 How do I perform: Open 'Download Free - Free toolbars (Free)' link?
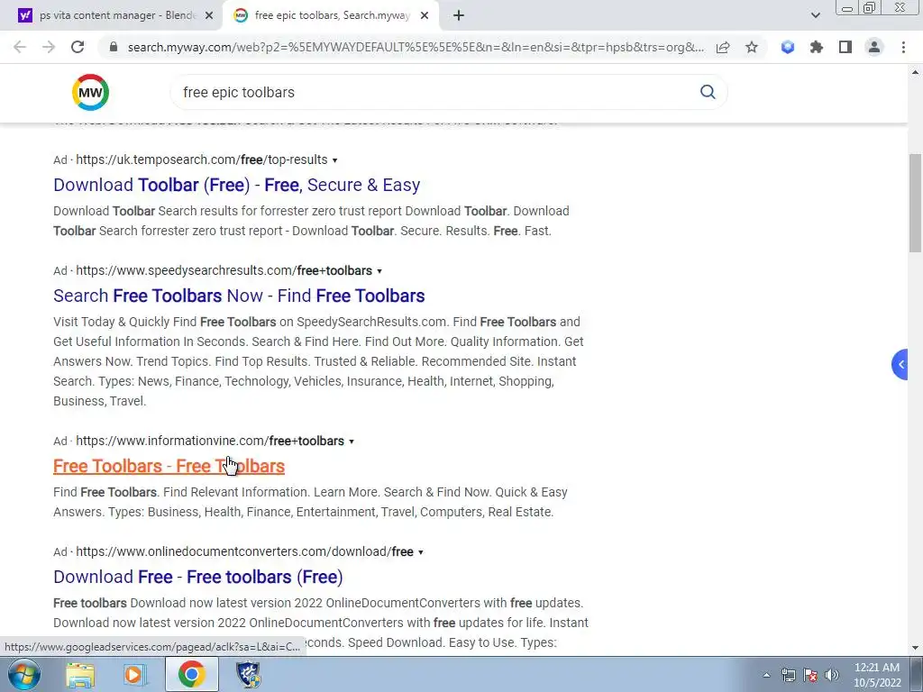tap(197, 577)
